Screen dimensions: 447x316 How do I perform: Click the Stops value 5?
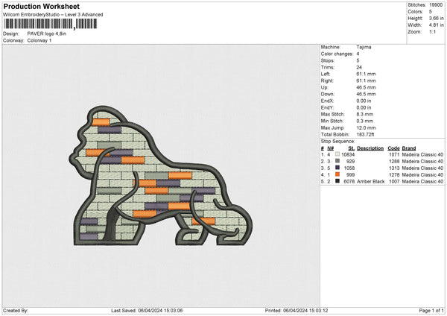click(x=358, y=60)
